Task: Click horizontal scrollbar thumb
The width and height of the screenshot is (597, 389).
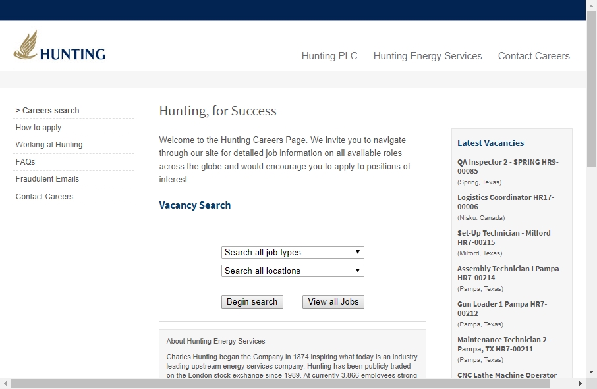Action: tap(280, 383)
